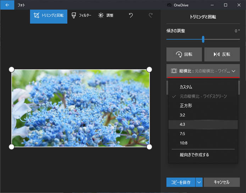
Task: Click the redo arrow icon
Action: (x=150, y=15)
